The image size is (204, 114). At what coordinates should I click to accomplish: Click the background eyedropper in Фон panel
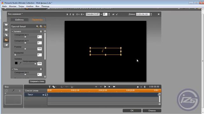(13, 91)
